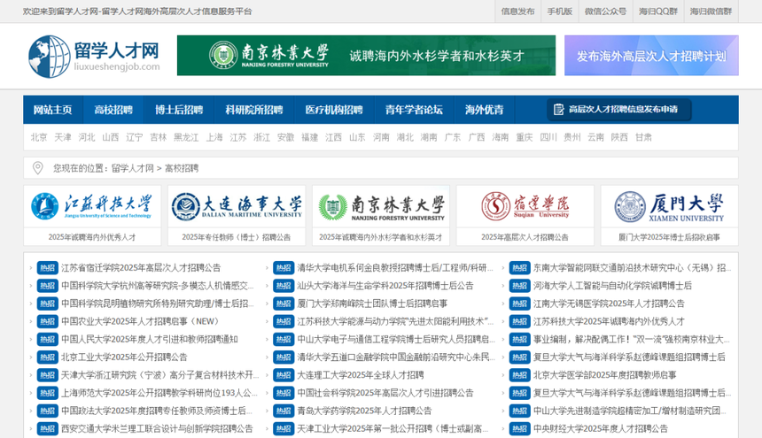This screenshot has width=762, height=438.
Task: Click 热招 badge beside 河海大学人工智能与自动化学院 listing
Action: [x=519, y=286]
